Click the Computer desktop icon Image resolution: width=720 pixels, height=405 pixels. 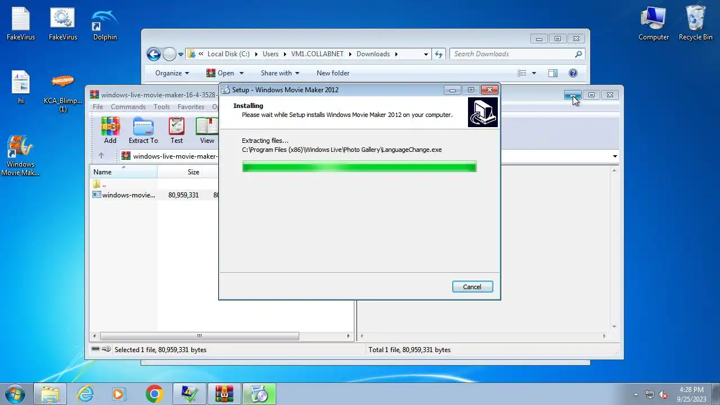tap(654, 24)
